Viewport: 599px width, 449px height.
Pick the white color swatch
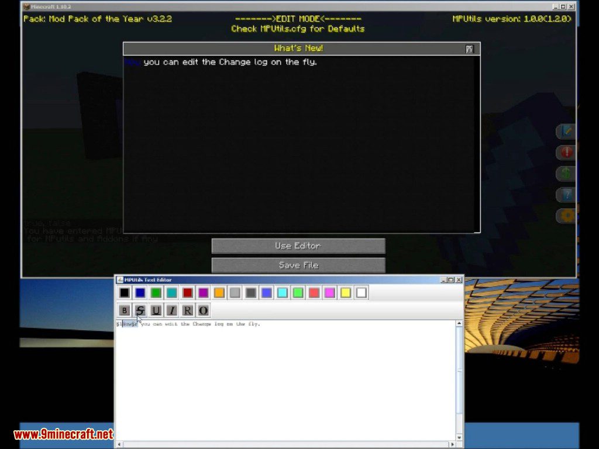coord(362,293)
